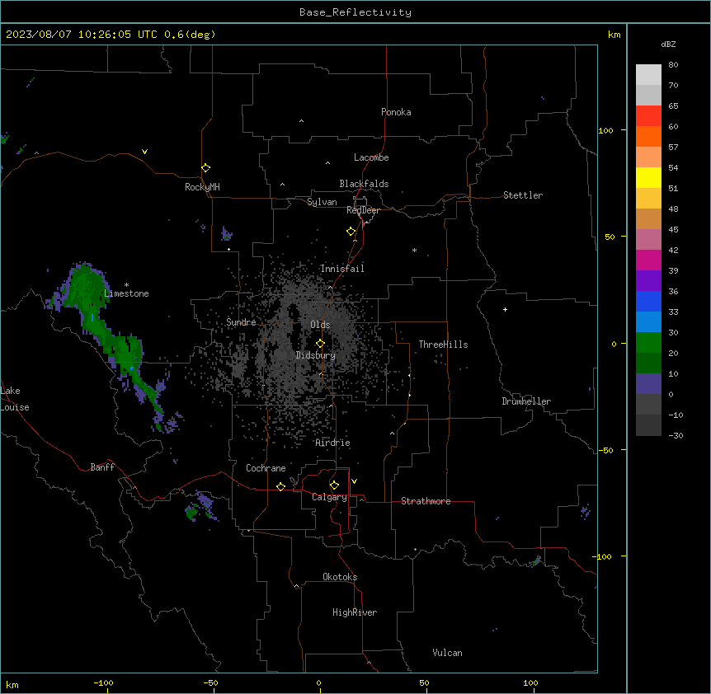Screen dimensions: 711x694
Task: Click the yellow diamond marker below Cochrane
Action: [280, 486]
